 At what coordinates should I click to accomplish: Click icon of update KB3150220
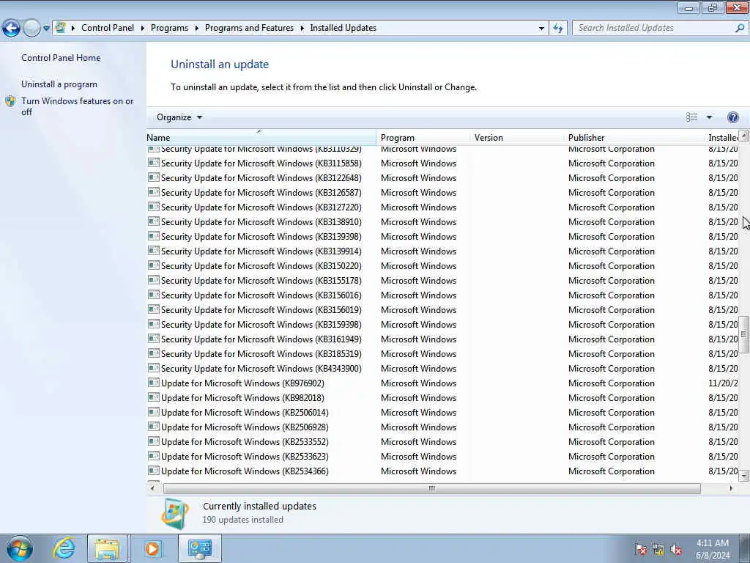(154, 265)
